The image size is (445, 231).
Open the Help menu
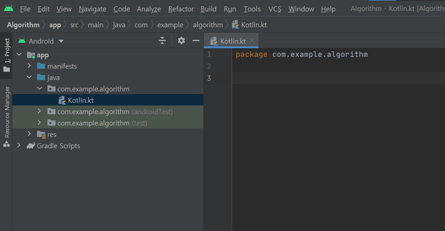coord(328,9)
